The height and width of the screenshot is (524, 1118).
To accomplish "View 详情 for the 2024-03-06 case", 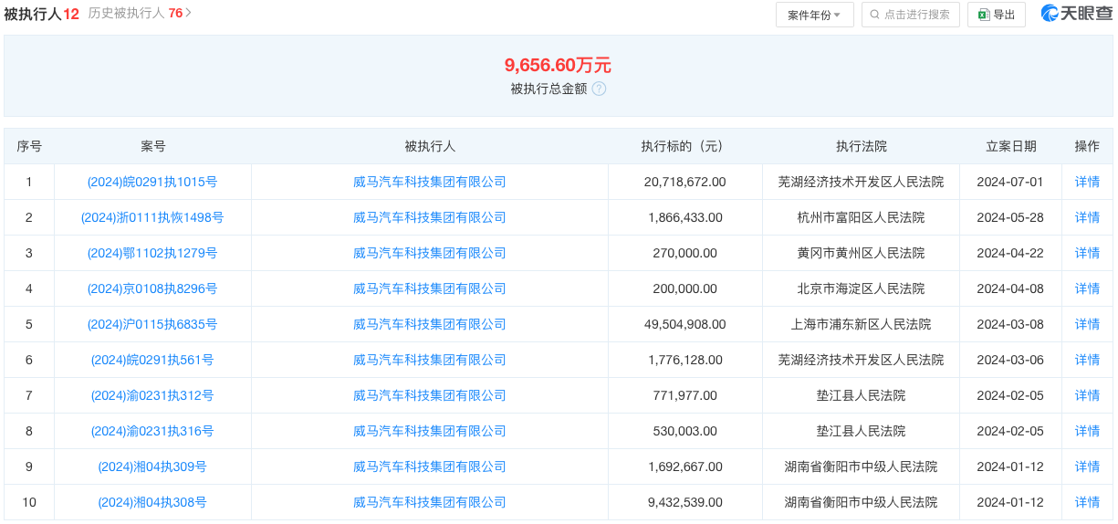I will (x=1087, y=360).
